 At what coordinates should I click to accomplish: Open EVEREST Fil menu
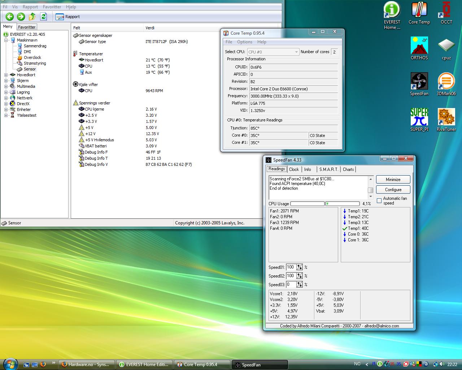pos(5,7)
